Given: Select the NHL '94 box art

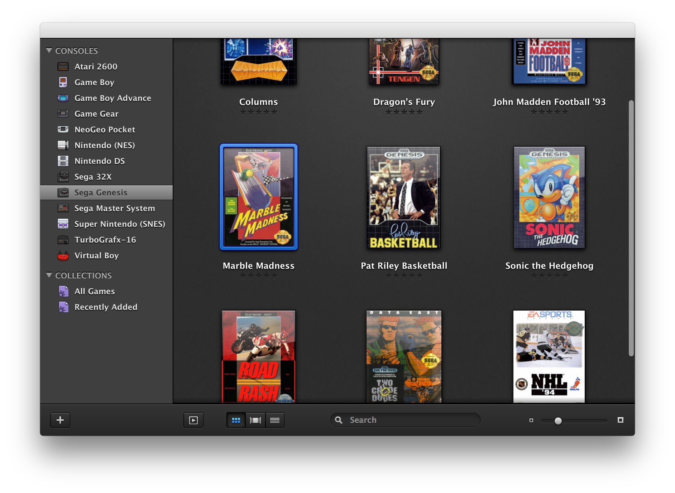Looking at the screenshot, I should (x=549, y=356).
